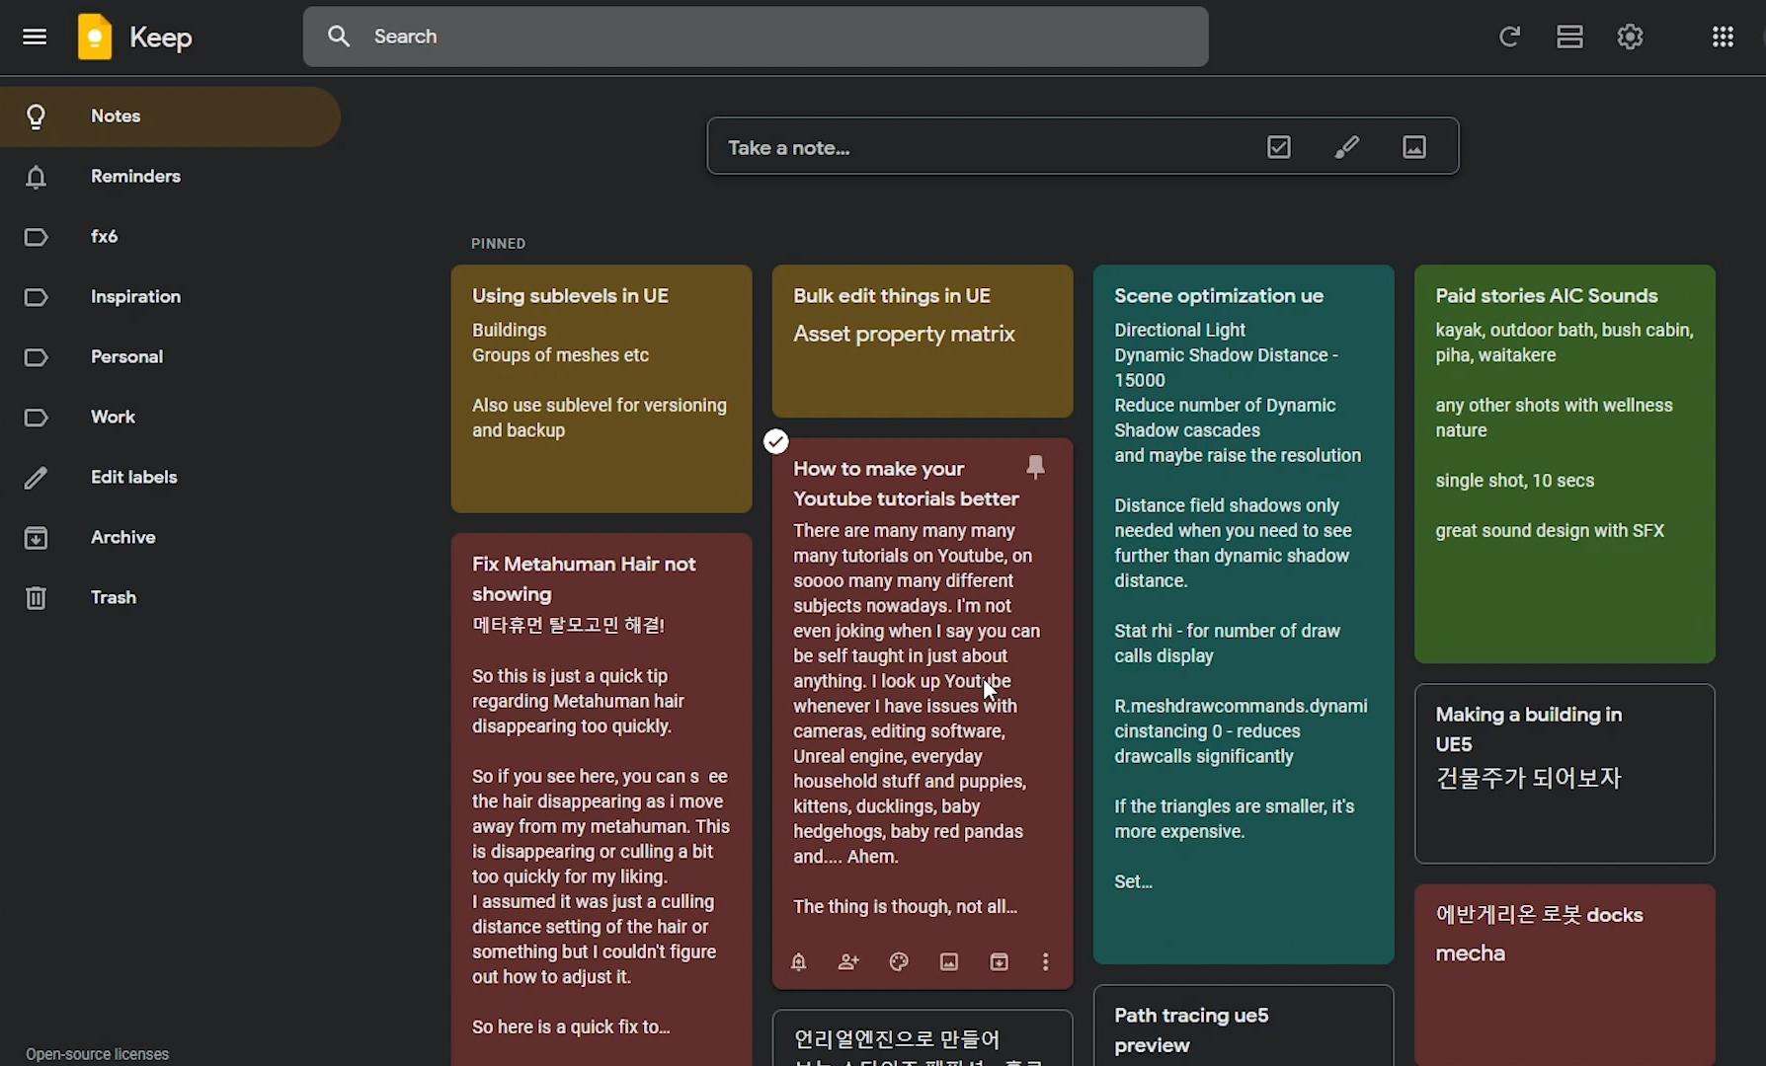
Task: Open the Edit labels dialog
Action: (x=170, y=478)
